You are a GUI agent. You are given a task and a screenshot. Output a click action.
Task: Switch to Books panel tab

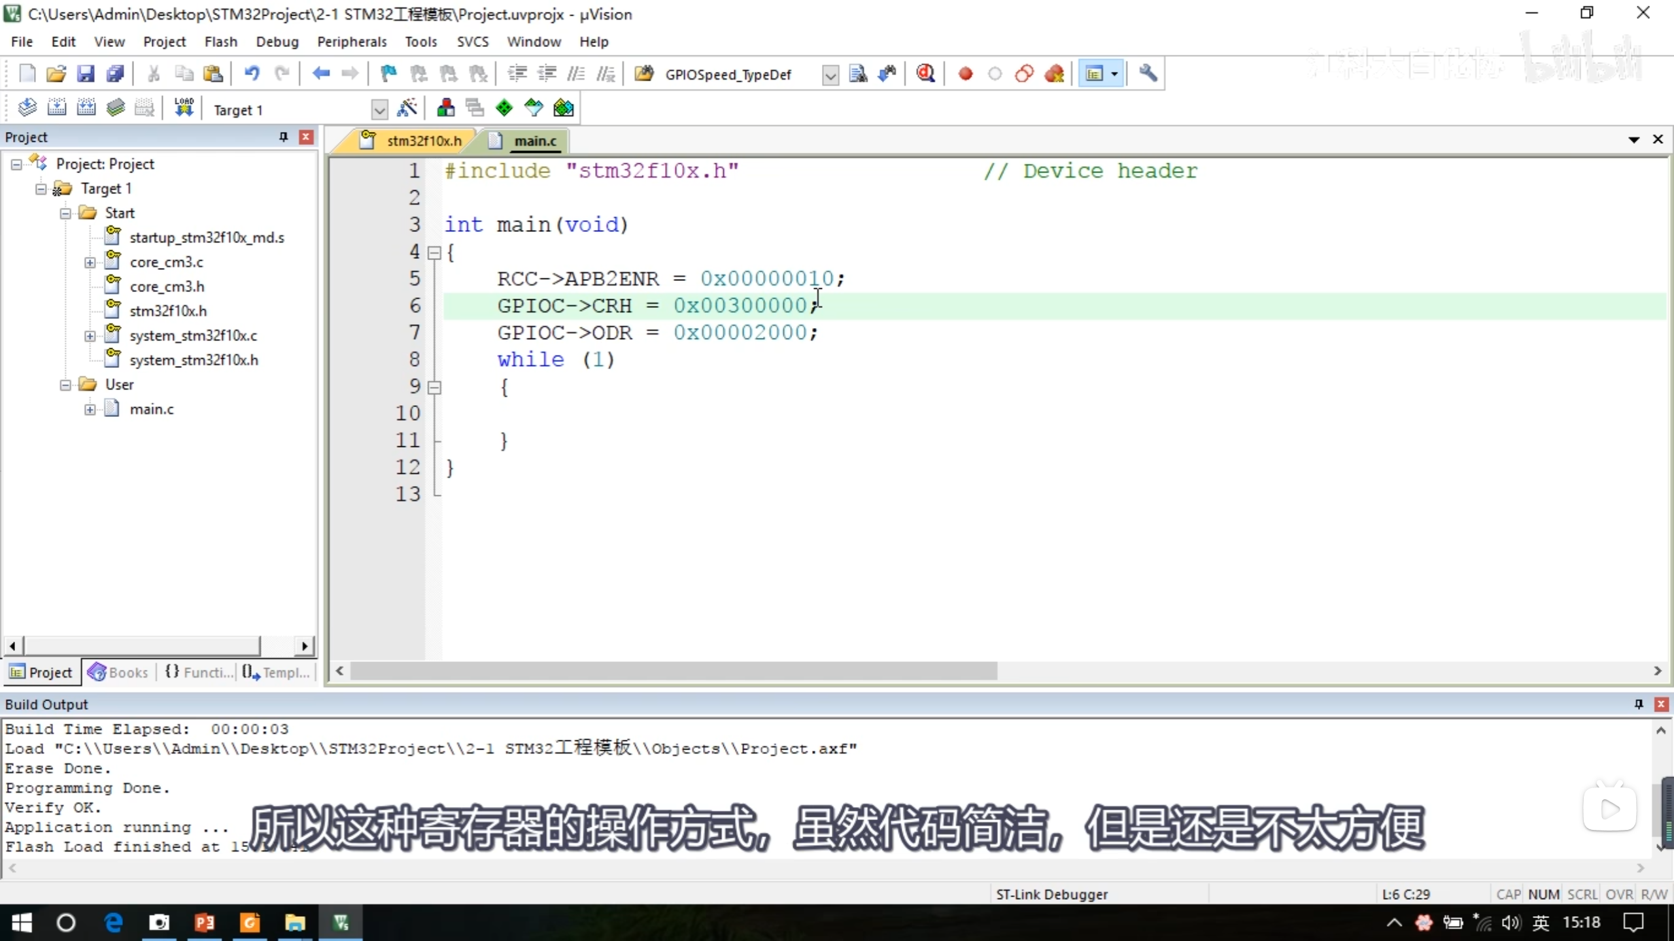click(x=119, y=672)
